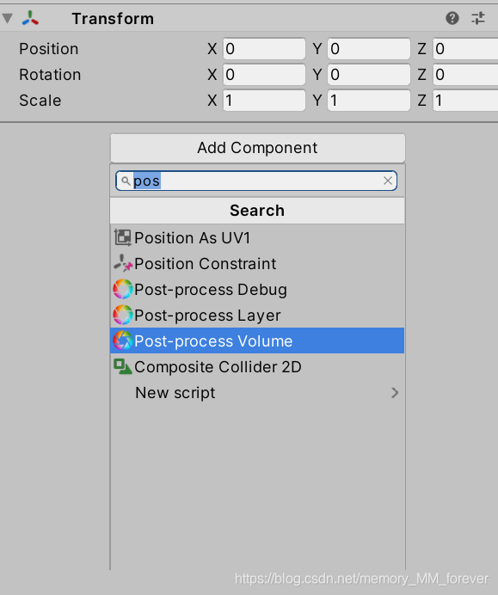The width and height of the screenshot is (498, 595).
Task: Clear the component search text
Action: point(388,181)
